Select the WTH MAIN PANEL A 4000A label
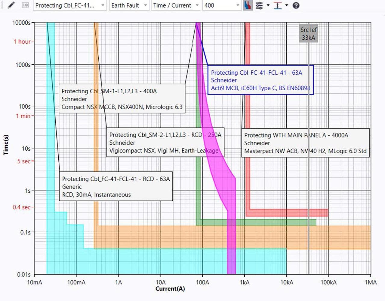Screen dimensions: 385x301 [305, 143]
